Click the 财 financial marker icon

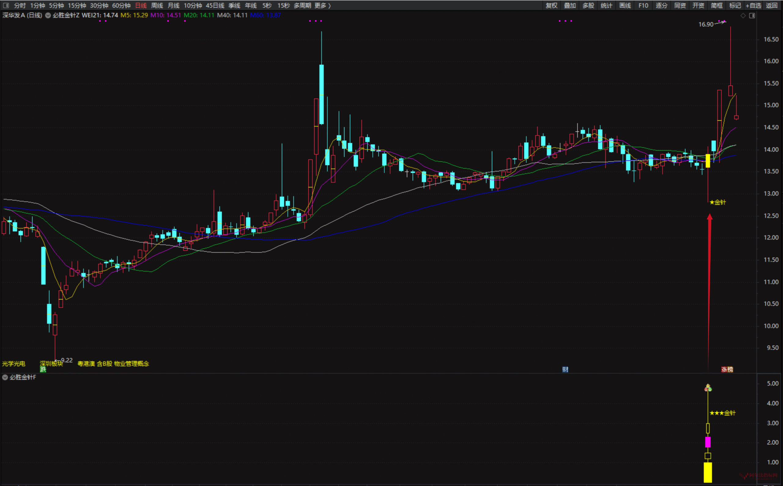click(565, 369)
